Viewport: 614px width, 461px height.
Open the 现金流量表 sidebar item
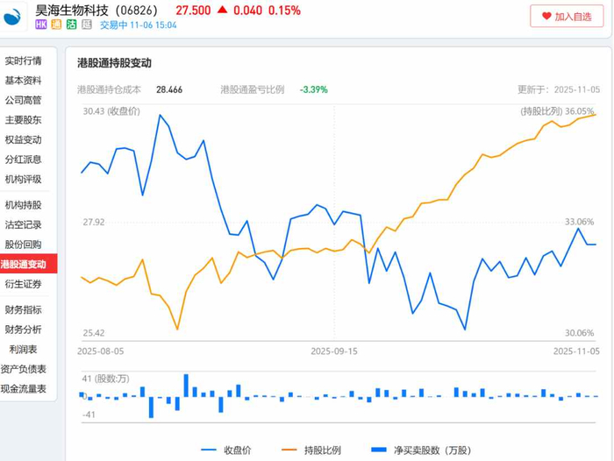pos(24,388)
